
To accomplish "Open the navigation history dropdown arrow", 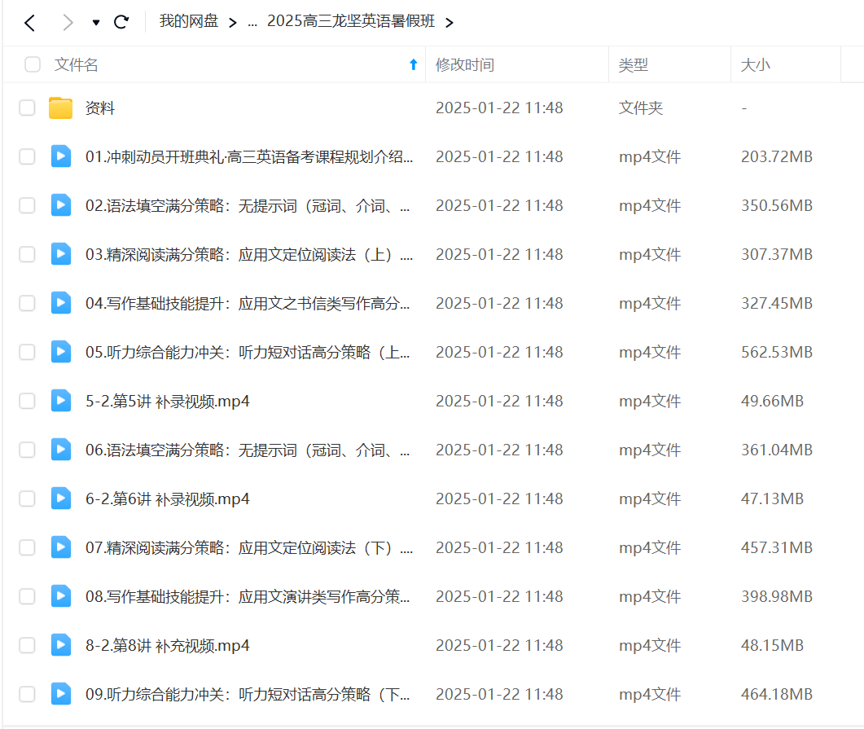I will coord(96,23).
